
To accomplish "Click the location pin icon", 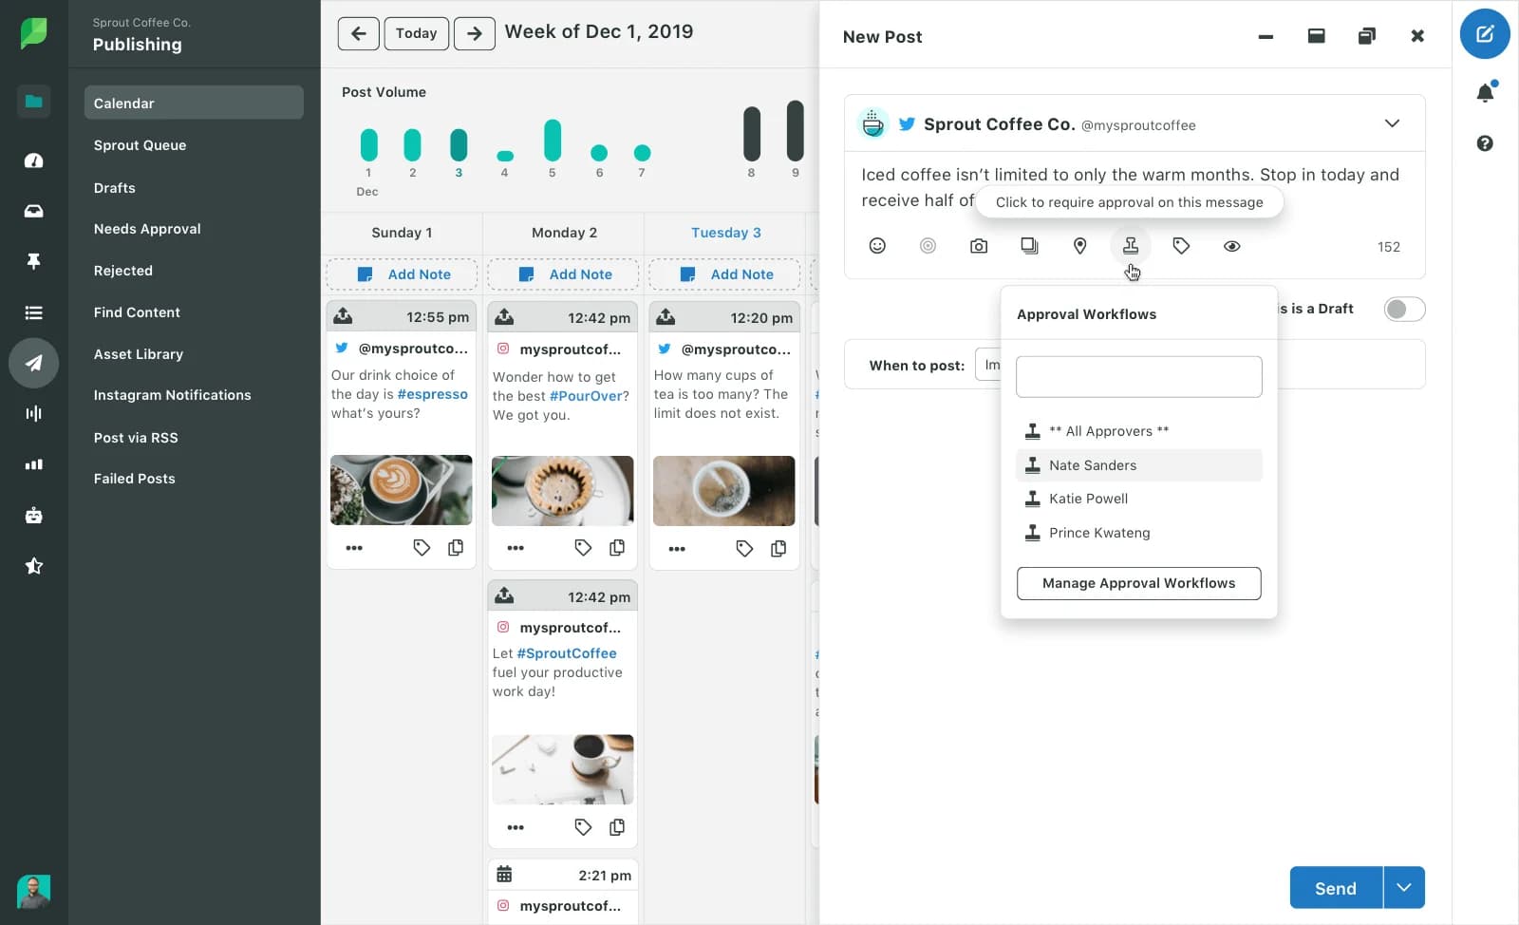I will click(x=1079, y=246).
